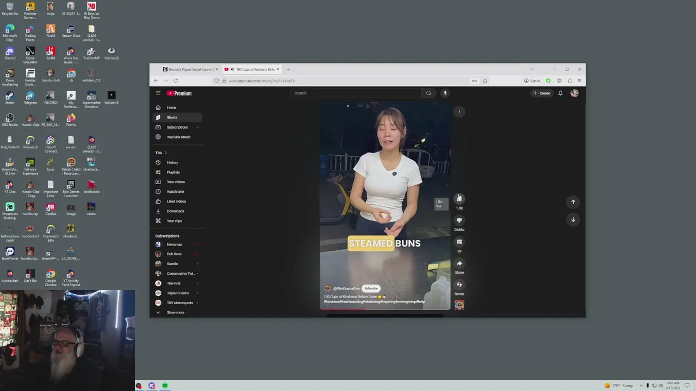This screenshot has width=696, height=391.
Task: Click the Remix button
Action: coord(459,285)
